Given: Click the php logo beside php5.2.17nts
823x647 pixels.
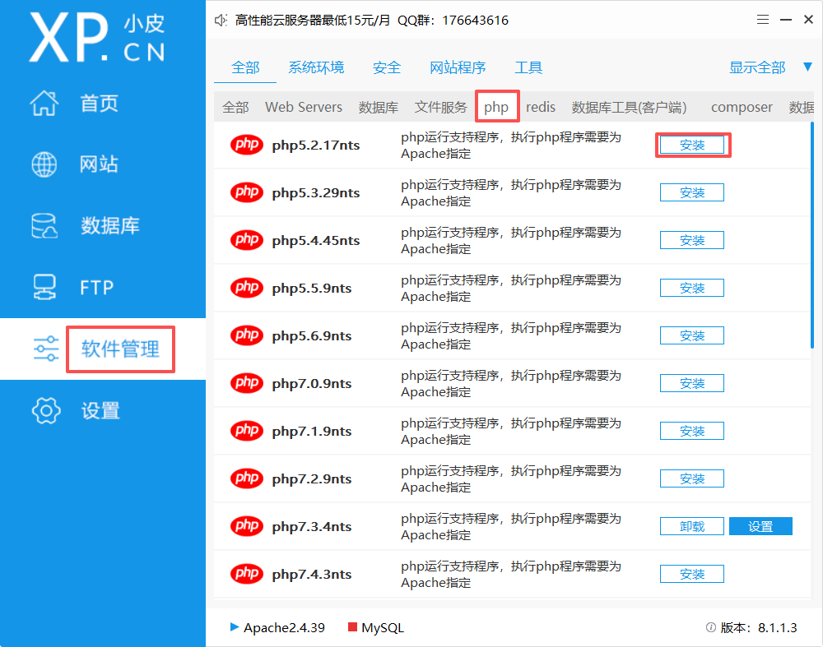Looking at the screenshot, I should [x=247, y=145].
